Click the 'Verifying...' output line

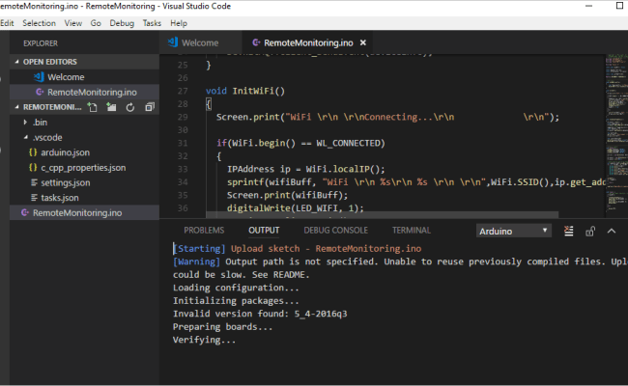204,340
